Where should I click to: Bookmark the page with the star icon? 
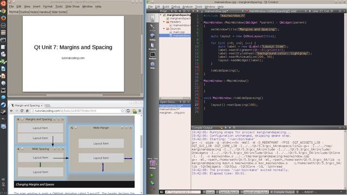tap(123, 110)
